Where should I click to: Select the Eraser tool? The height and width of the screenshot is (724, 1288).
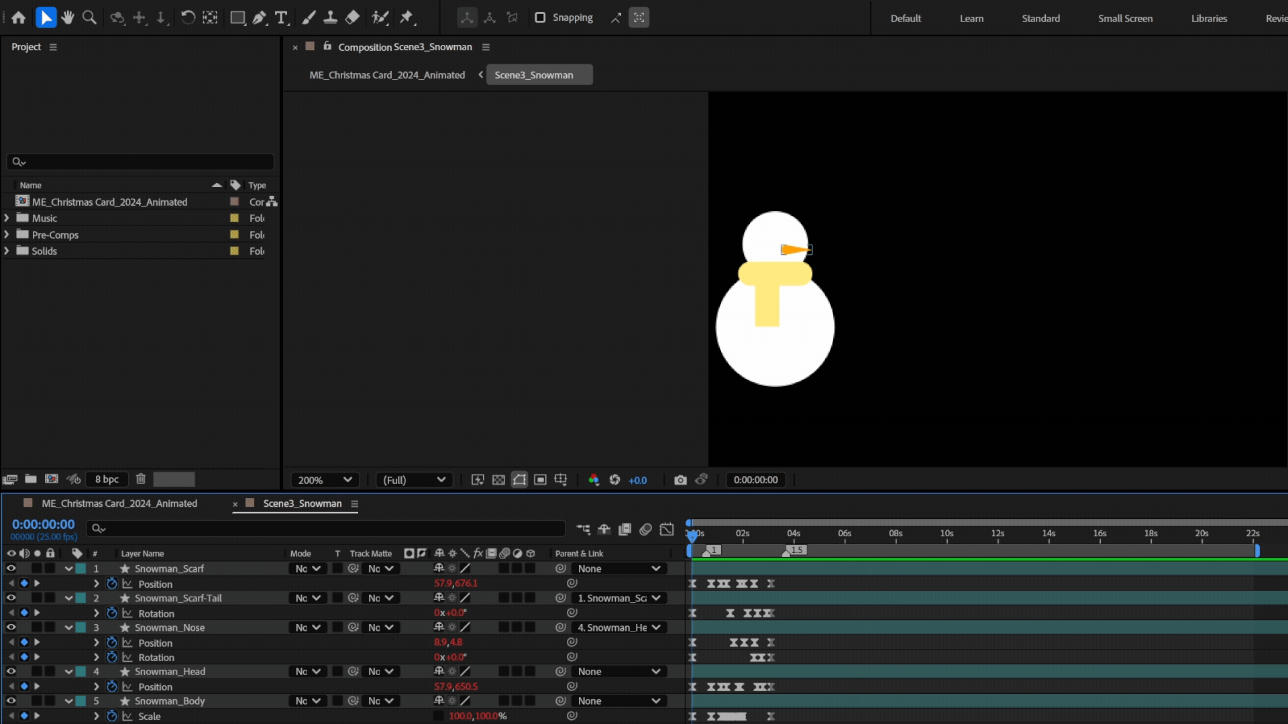[x=352, y=17]
